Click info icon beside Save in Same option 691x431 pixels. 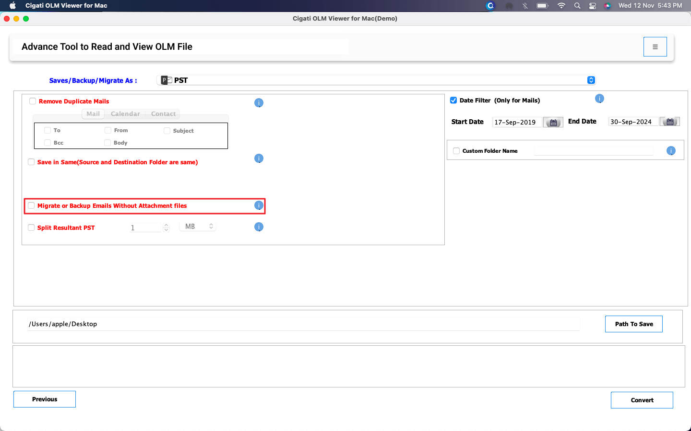[x=259, y=159]
